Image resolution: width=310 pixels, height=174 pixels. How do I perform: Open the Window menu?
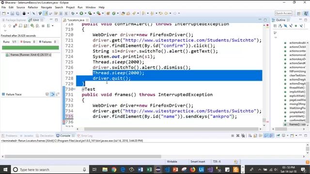91,7
